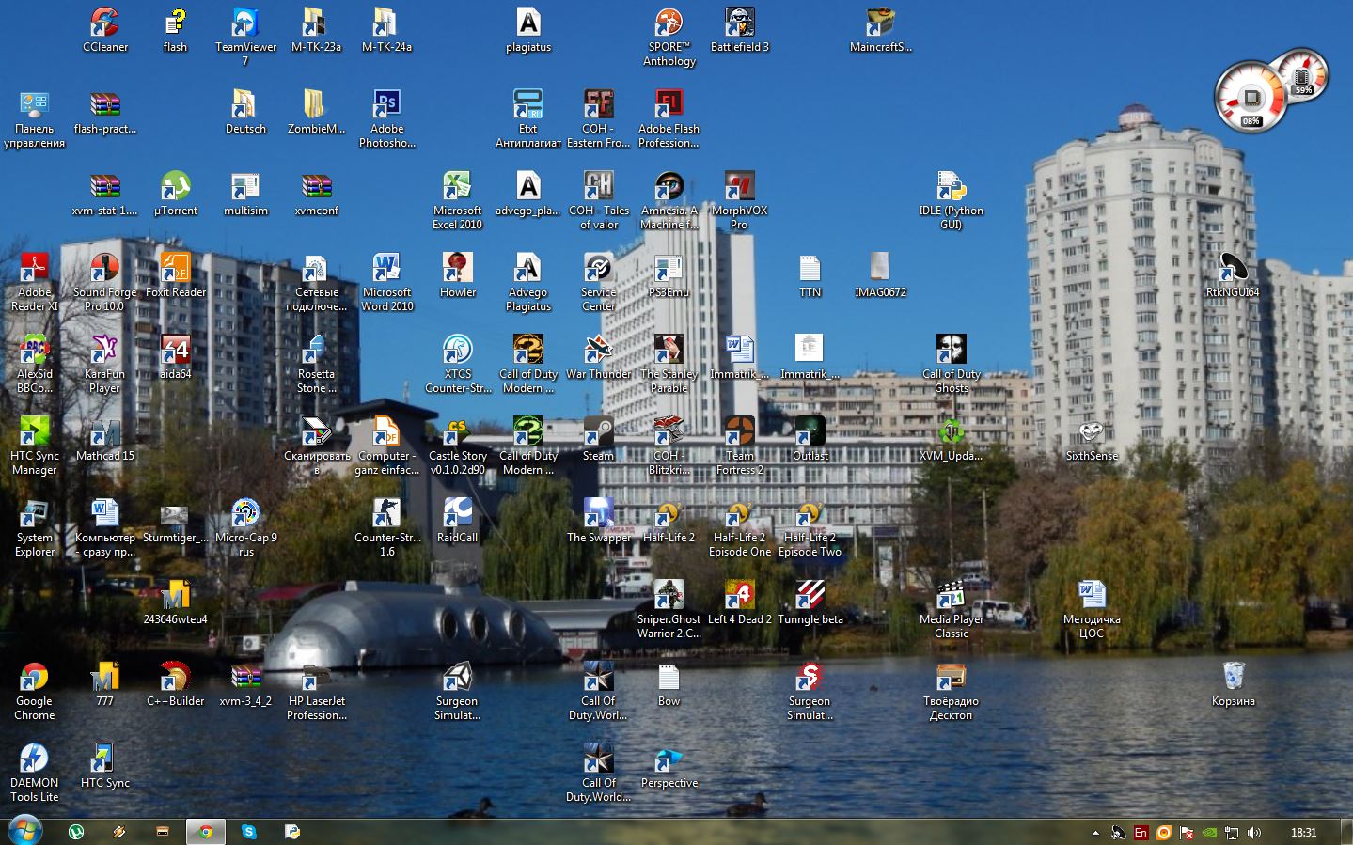This screenshot has height=845, width=1353.
Task: Click the Windows Start button
Action: point(24,831)
